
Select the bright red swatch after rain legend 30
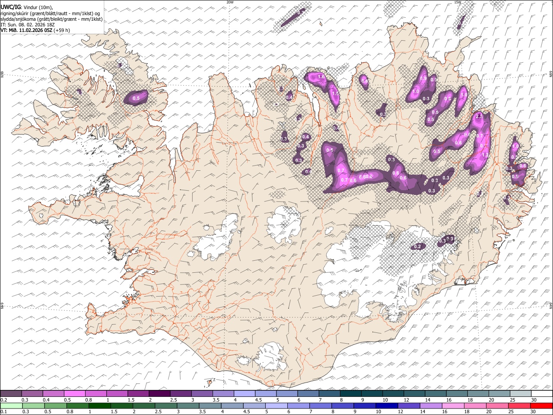[x=542, y=405]
